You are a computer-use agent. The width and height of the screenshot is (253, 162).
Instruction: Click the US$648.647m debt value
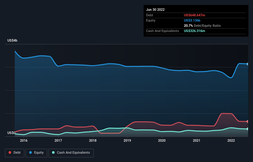tap(194, 15)
